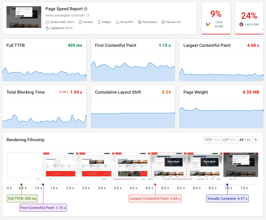This screenshot has height=220, width=266.
Task: Open the www.norwegian.com/uk/ link
Action: (x=66, y=15)
